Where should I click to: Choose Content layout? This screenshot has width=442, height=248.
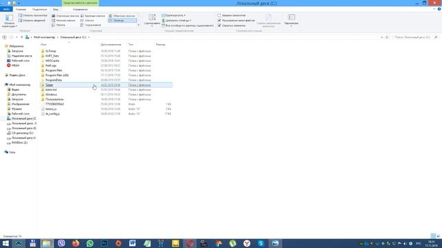(x=90, y=25)
